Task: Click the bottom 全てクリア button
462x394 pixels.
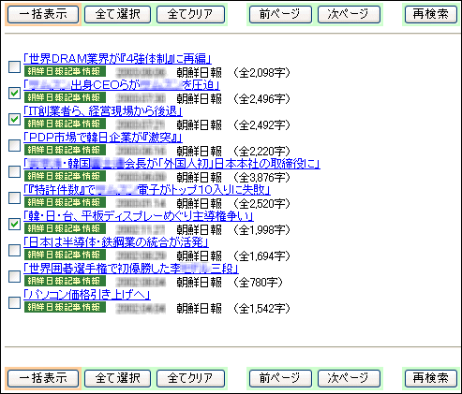Action: click(190, 378)
